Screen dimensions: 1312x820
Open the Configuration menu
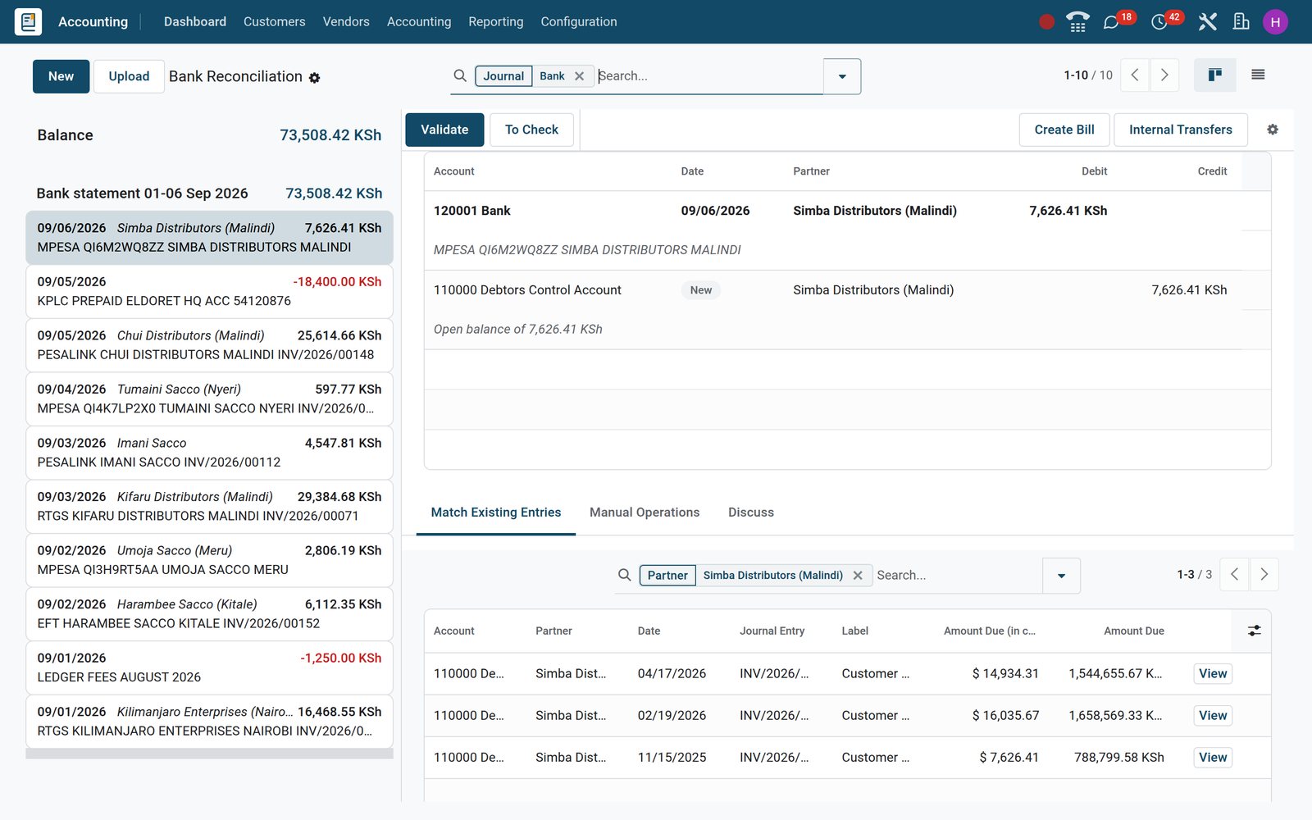(x=579, y=22)
